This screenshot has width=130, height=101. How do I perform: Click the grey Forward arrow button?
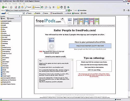pyautogui.click(x=11, y=7)
